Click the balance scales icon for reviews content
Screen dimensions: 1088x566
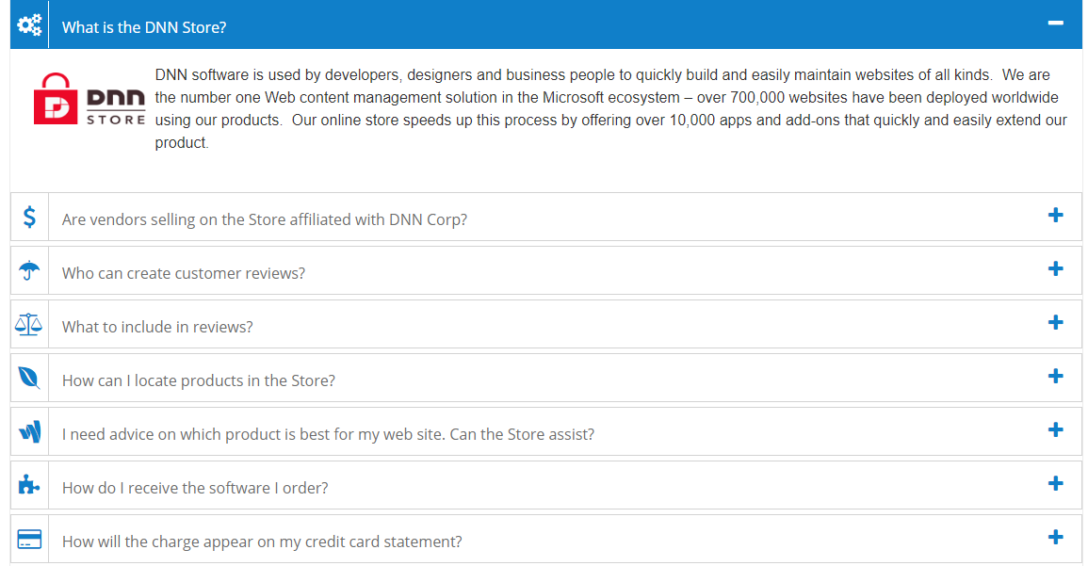click(28, 324)
